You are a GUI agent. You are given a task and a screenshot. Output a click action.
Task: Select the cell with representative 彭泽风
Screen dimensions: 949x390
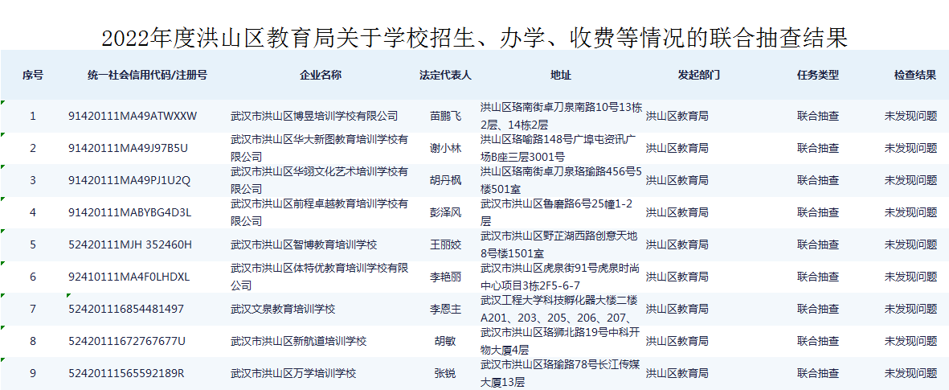click(446, 212)
